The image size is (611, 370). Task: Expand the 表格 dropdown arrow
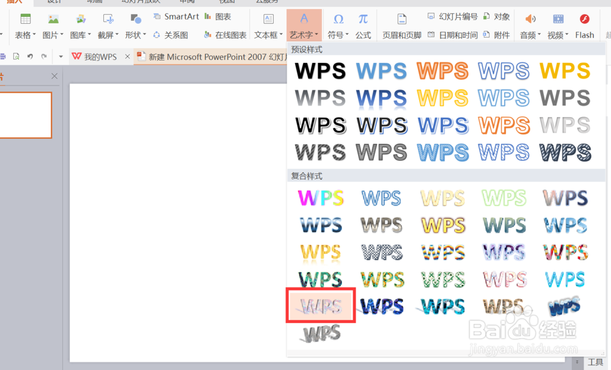[34, 35]
